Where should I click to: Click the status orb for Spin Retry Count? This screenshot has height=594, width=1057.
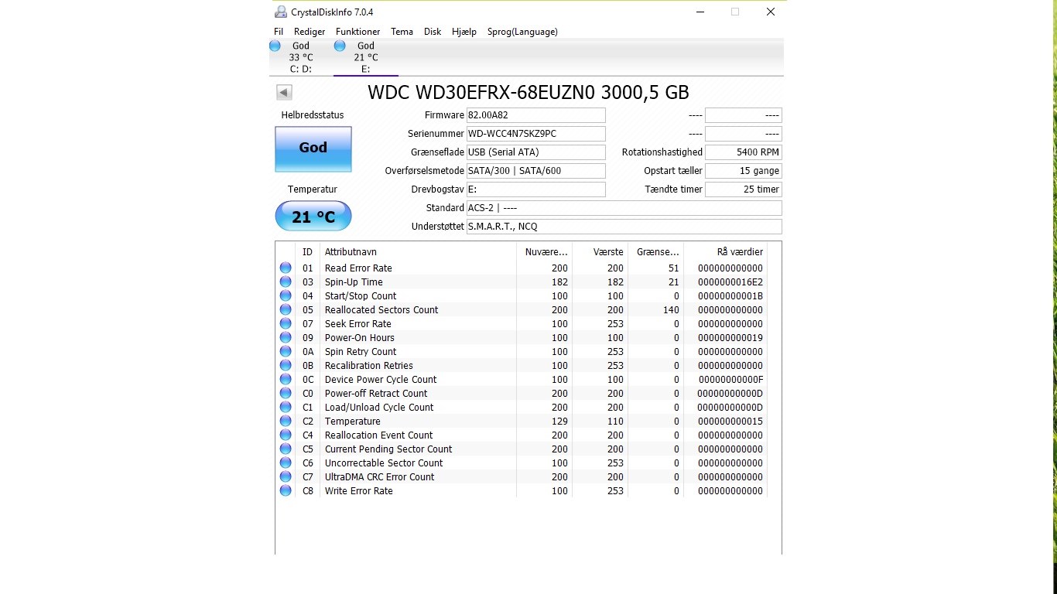click(x=286, y=351)
